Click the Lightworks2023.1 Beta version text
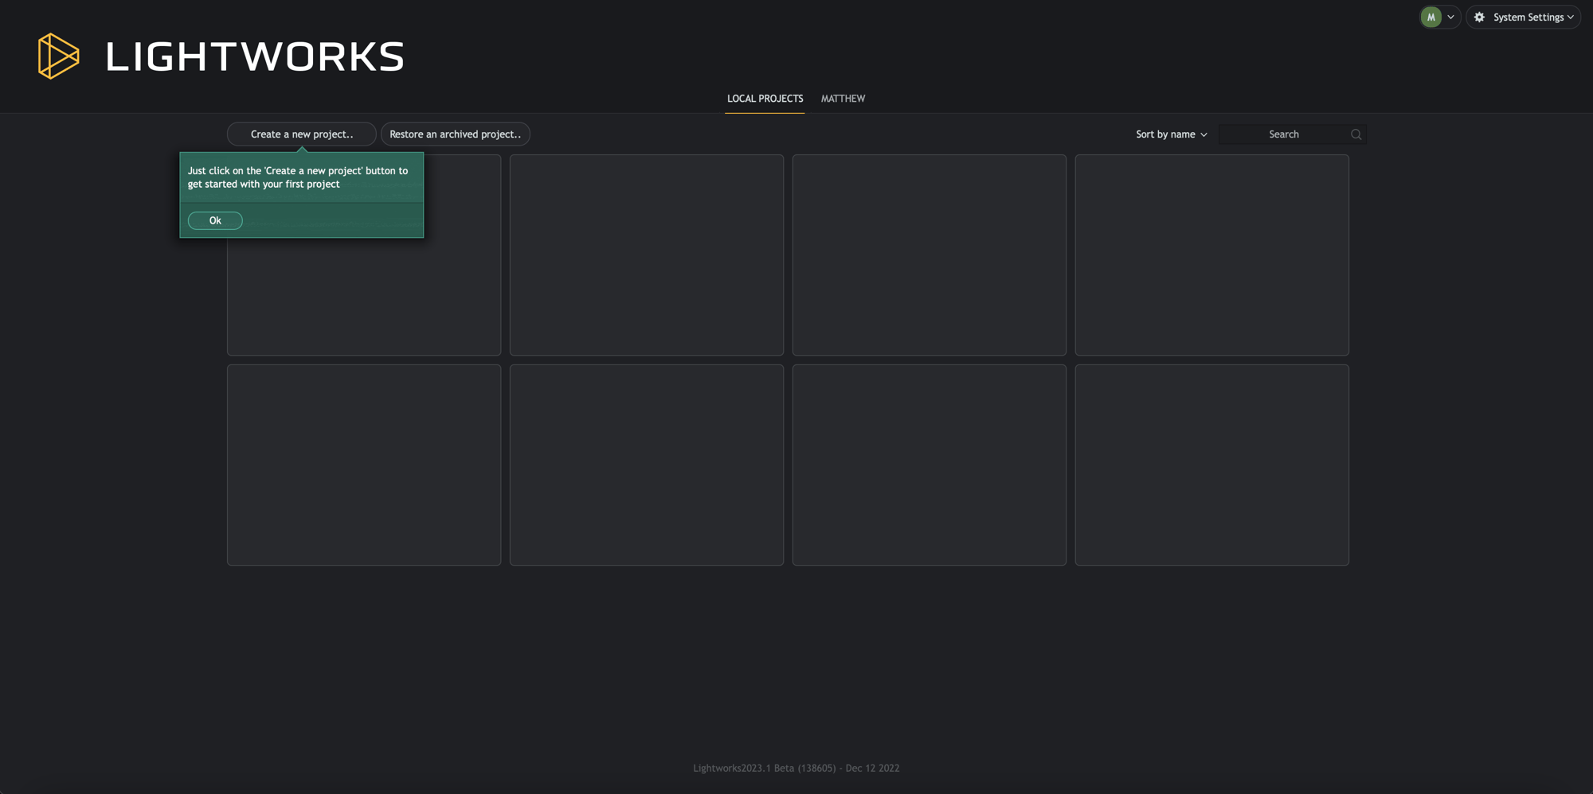This screenshot has width=1593, height=794. tap(796, 768)
